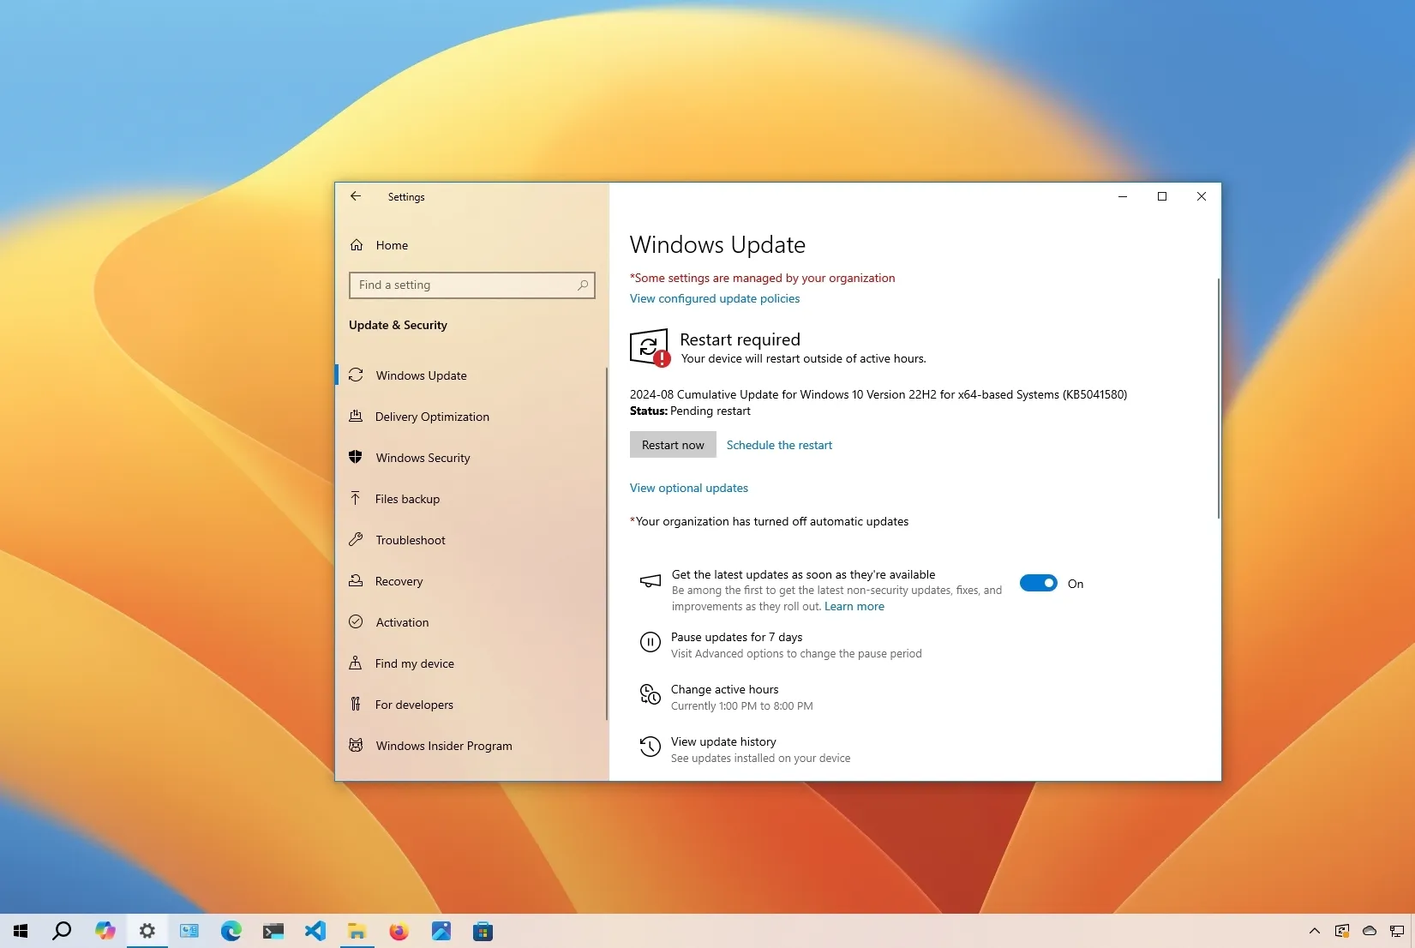Image resolution: width=1415 pixels, height=948 pixels.
Task: Launch Microsoft Edge from the taskbar
Action: (x=231, y=931)
